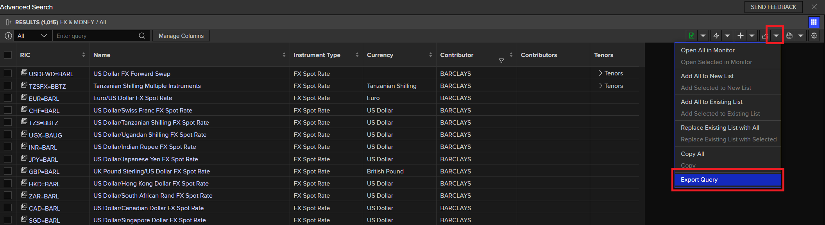The height and width of the screenshot is (225, 825).
Task: Expand Tenors for USDFWD=BARL row
Action: [611, 73]
